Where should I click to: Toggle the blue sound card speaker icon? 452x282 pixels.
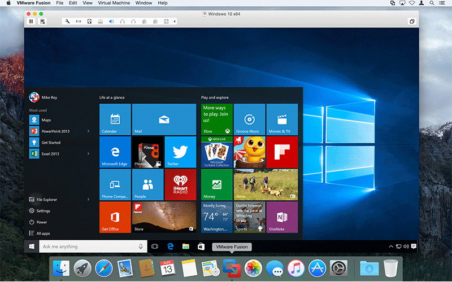point(111,21)
